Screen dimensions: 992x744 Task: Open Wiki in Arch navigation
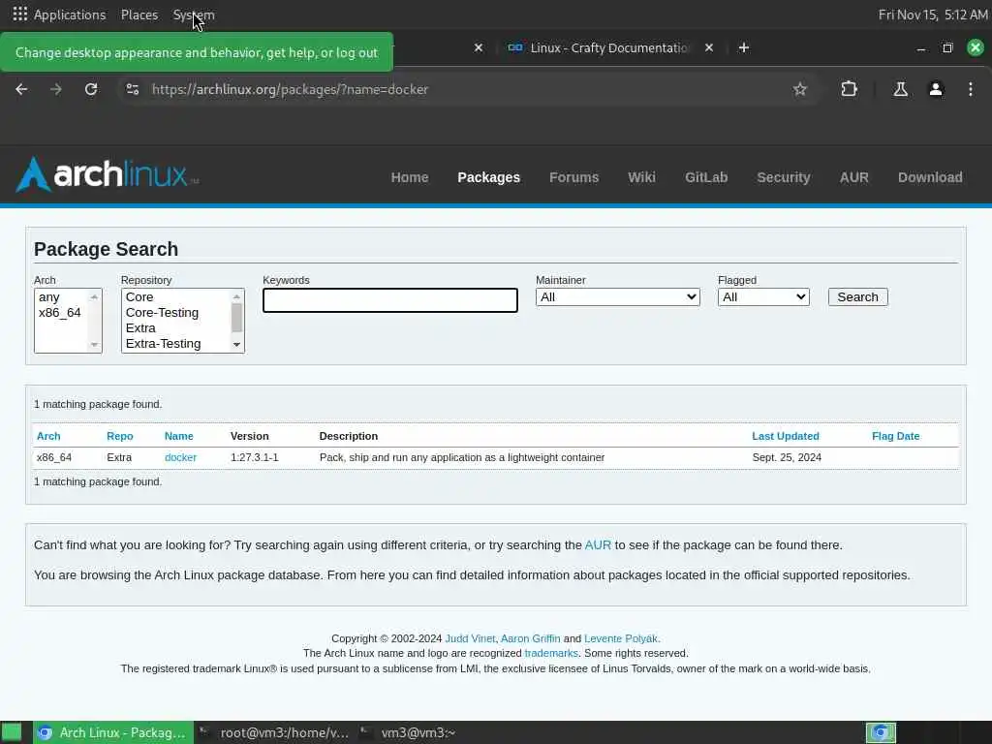(641, 177)
